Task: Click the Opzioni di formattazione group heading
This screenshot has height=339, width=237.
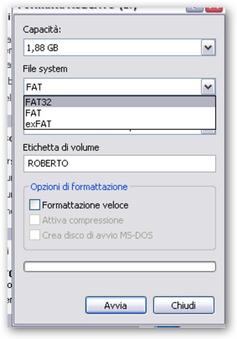Action: point(79,187)
